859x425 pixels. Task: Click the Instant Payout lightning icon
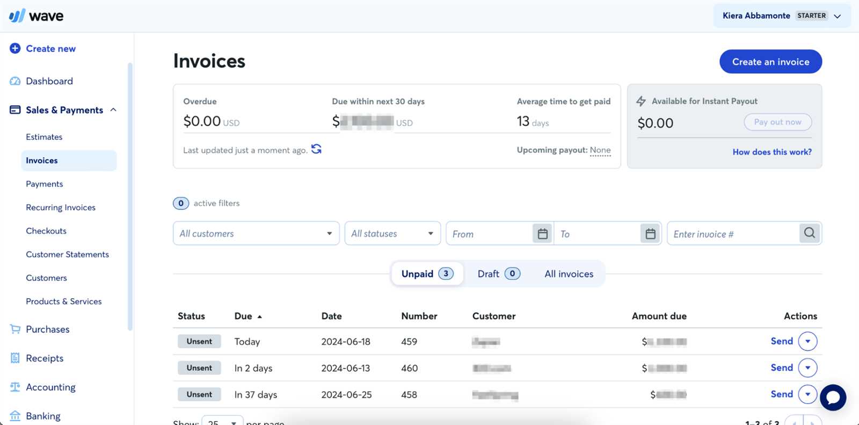(641, 101)
